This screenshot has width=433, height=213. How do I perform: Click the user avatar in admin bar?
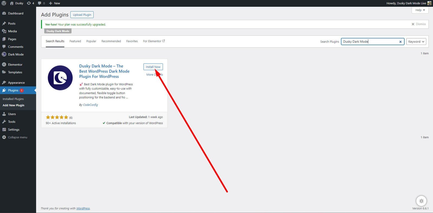click(x=429, y=3)
